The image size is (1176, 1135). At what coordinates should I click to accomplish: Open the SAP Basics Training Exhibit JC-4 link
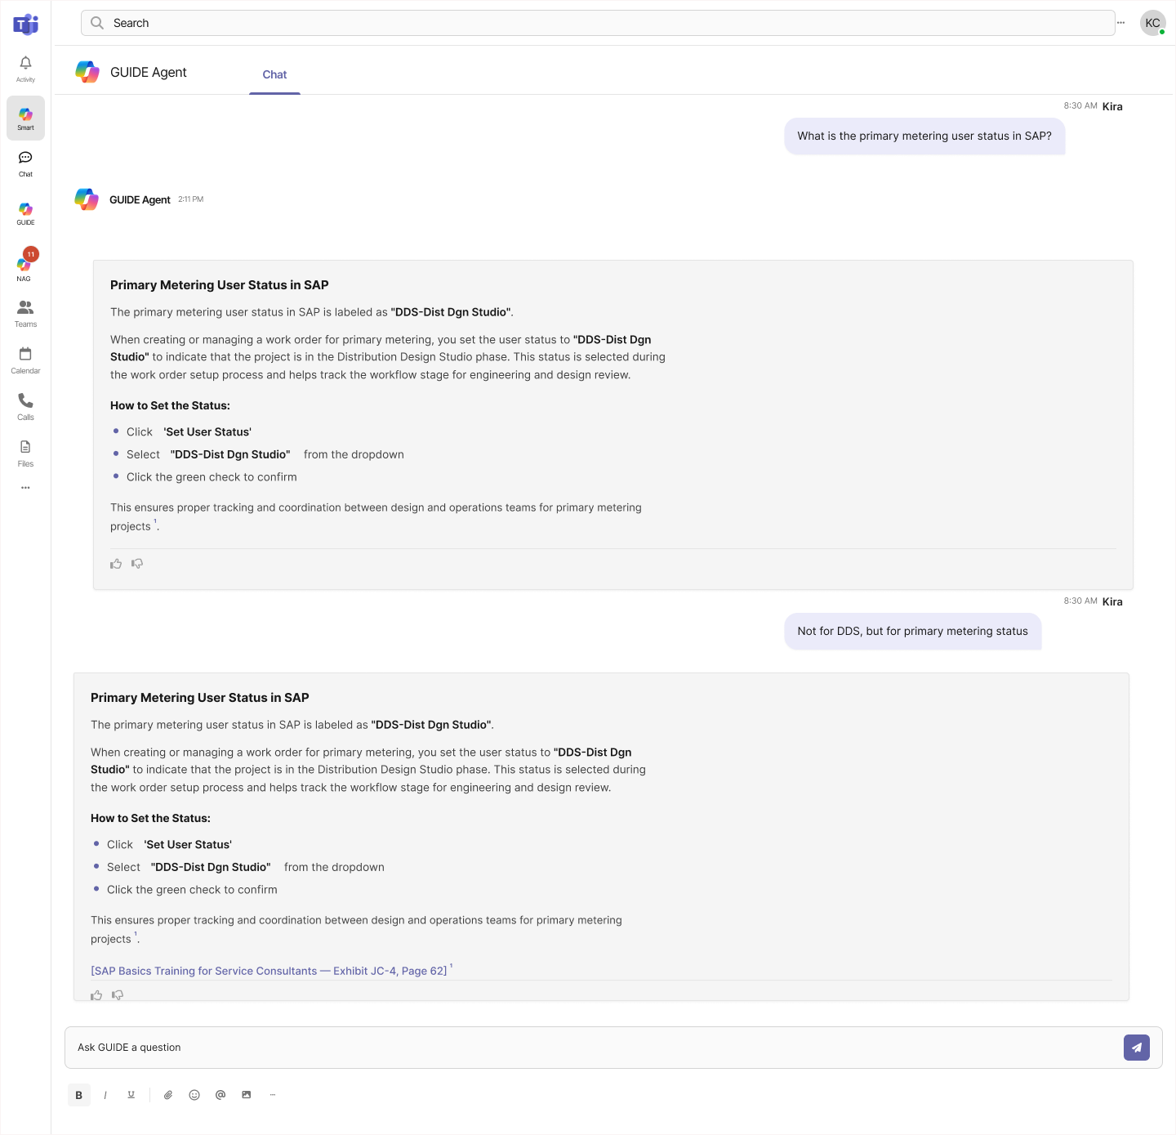coord(269,971)
